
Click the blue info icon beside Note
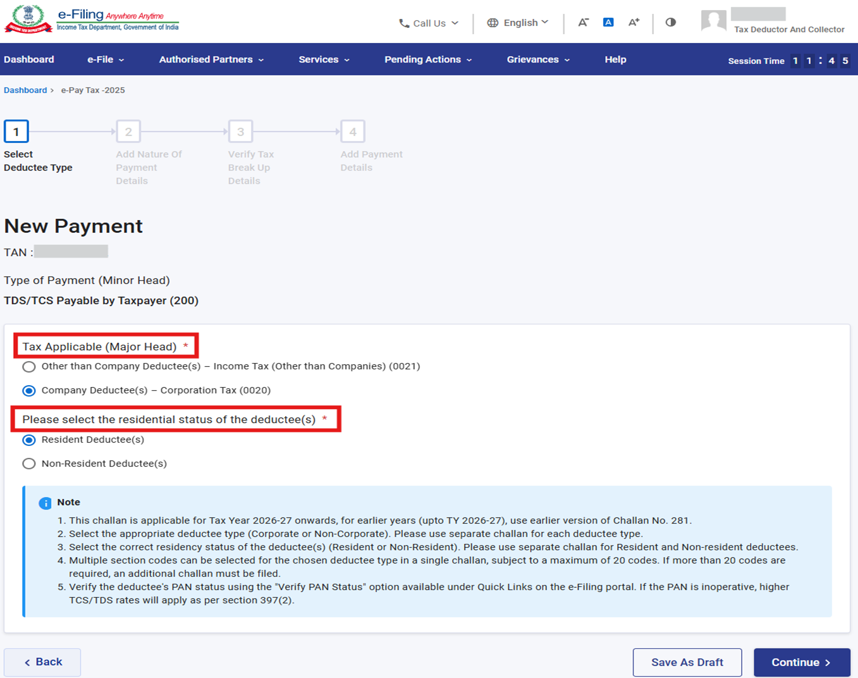[x=45, y=503]
